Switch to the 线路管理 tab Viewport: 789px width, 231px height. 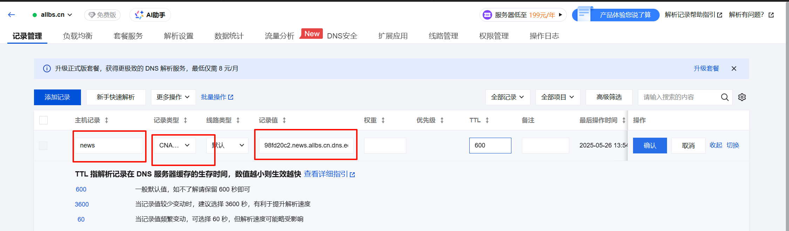point(444,36)
